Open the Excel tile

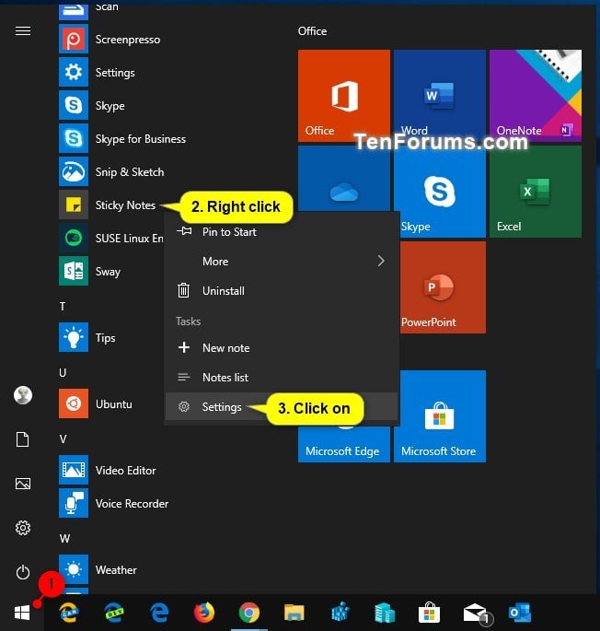pos(536,192)
